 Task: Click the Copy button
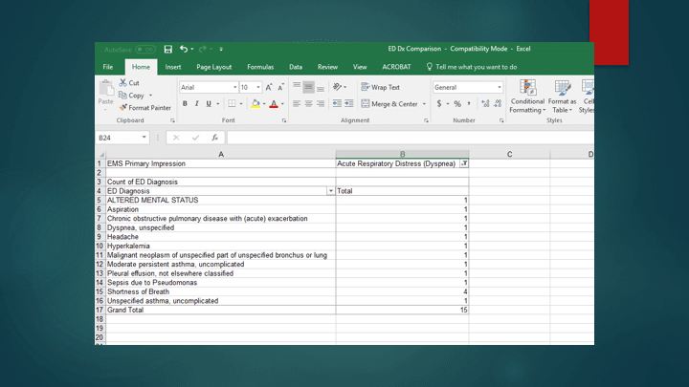[135, 96]
